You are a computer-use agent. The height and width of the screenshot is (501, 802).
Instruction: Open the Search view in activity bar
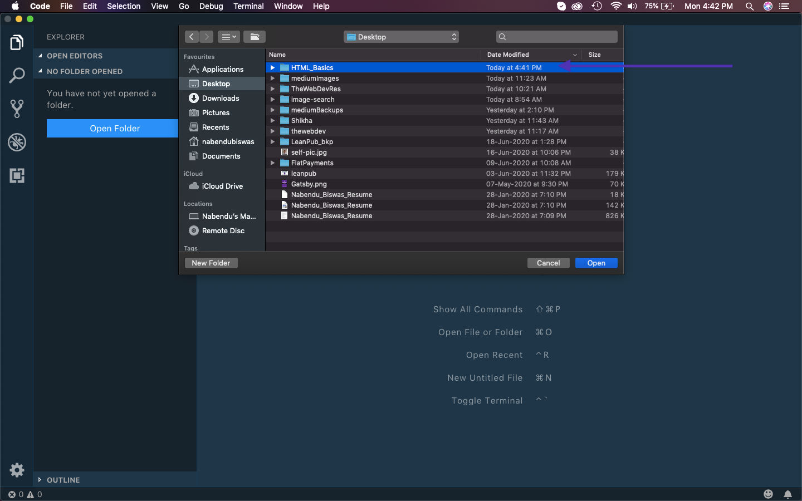click(17, 76)
